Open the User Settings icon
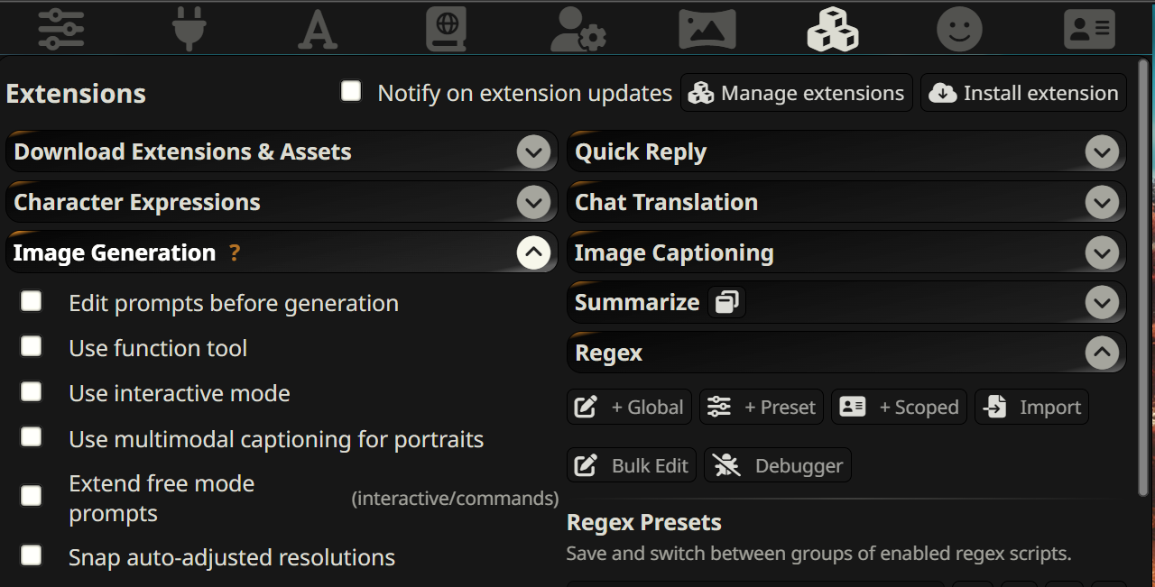The width and height of the screenshot is (1155, 587). [577, 28]
